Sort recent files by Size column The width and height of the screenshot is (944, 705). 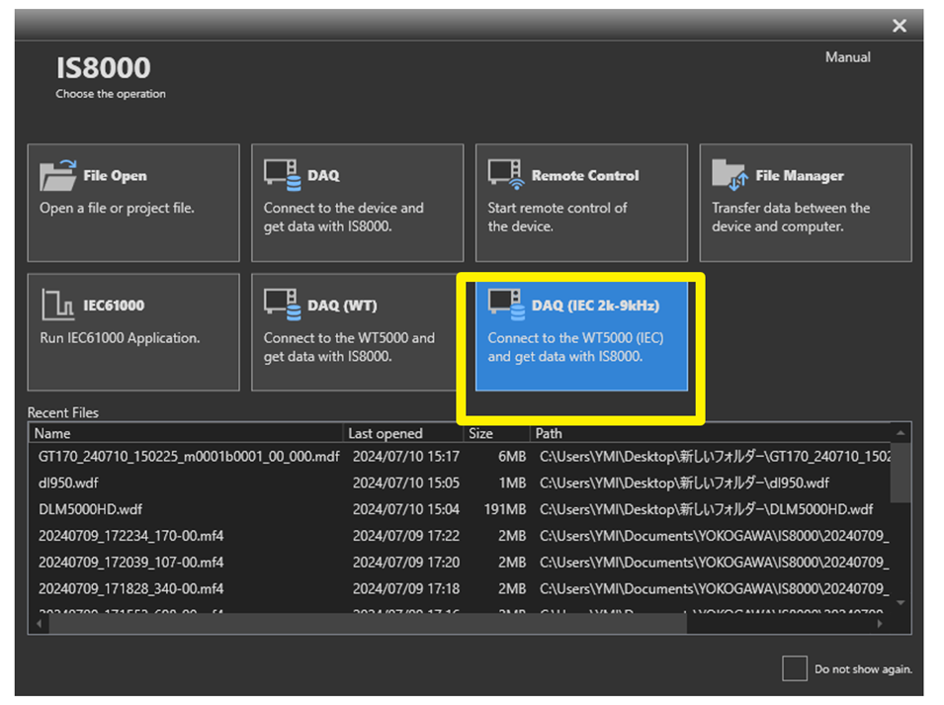(x=496, y=433)
